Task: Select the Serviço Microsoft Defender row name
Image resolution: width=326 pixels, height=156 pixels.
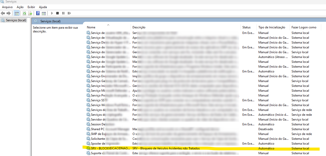Action: point(110,91)
